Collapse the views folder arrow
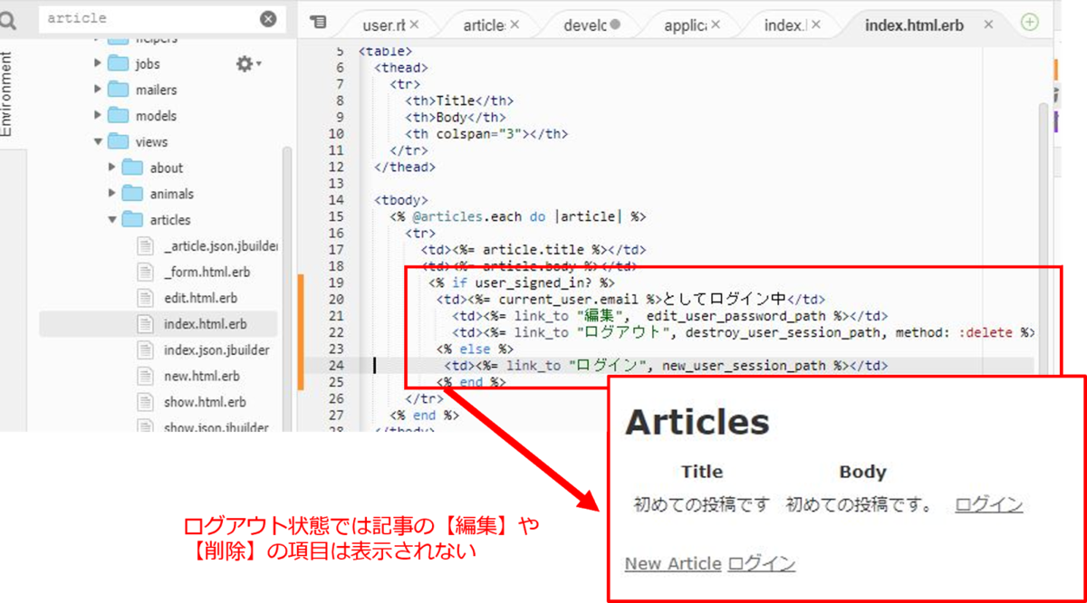1087x603 pixels. (98, 142)
